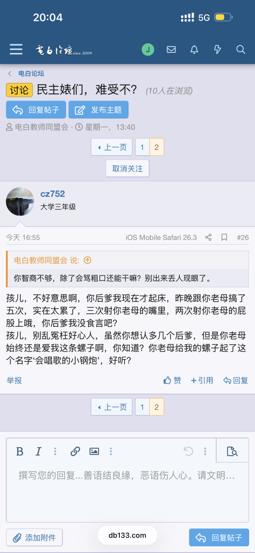The image size is (255, 553).
Task: Open the search magnifier in header
Action: click(x=241, y=50)
